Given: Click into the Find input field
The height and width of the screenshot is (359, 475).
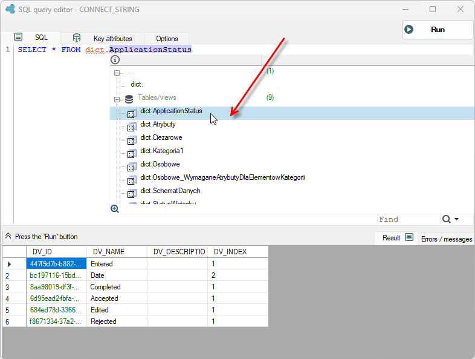Looking at the screenshot, I should (x=408, y=219).
